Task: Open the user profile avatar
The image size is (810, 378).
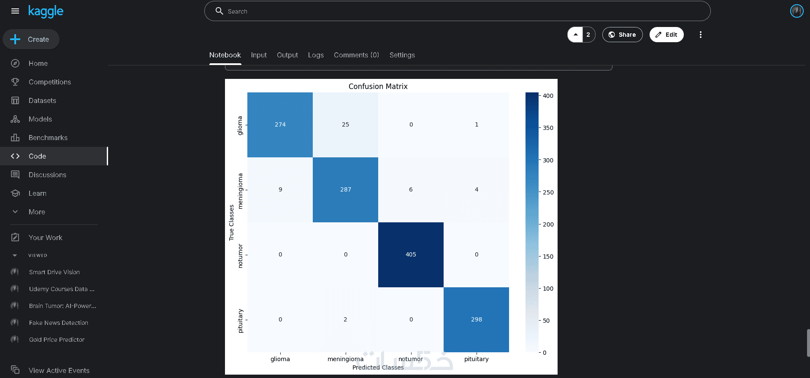Action: point(796,11)
